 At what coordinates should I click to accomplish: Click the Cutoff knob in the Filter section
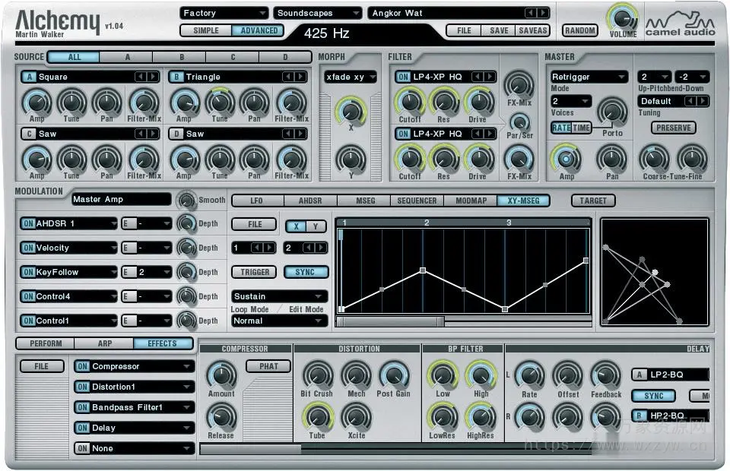(x=410, y=101)
